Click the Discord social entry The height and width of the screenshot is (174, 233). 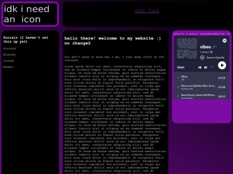(9, 49)
